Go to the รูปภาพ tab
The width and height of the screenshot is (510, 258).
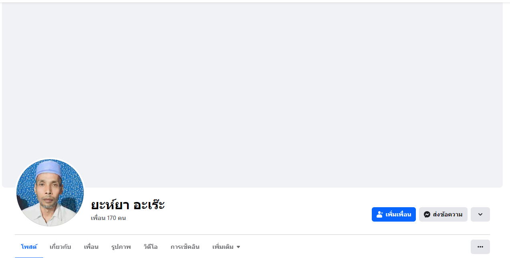[121, 247]
